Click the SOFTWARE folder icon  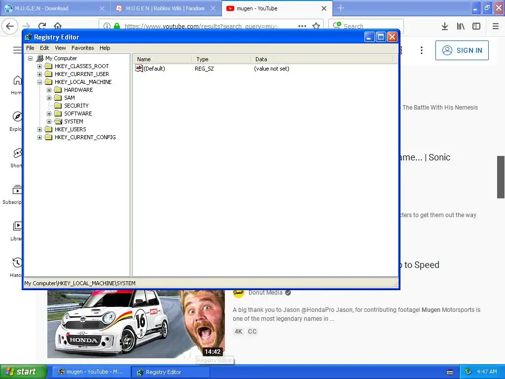tap(58, 114)
